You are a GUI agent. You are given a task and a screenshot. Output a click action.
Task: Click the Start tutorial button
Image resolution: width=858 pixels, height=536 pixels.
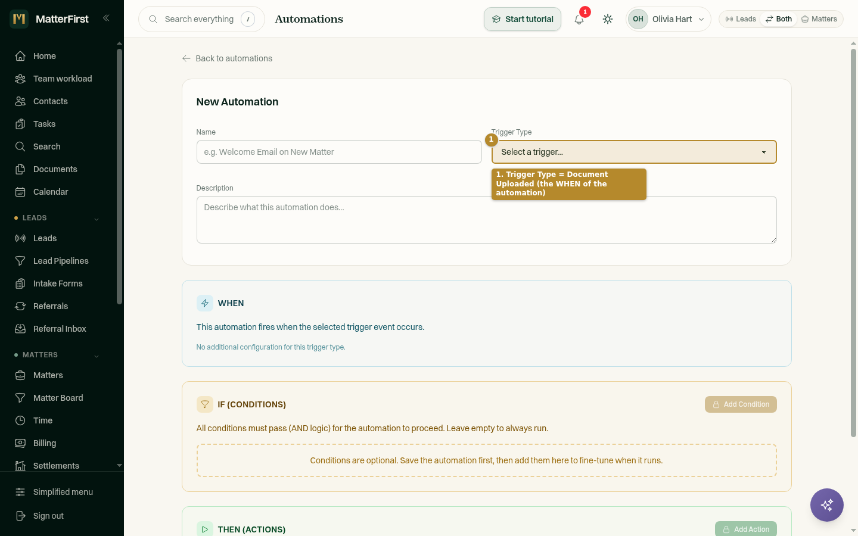[523, 19]
